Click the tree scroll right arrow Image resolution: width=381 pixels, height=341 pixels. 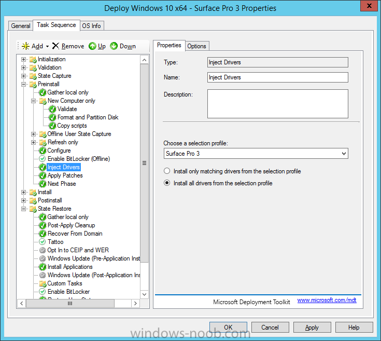point(135,303)
